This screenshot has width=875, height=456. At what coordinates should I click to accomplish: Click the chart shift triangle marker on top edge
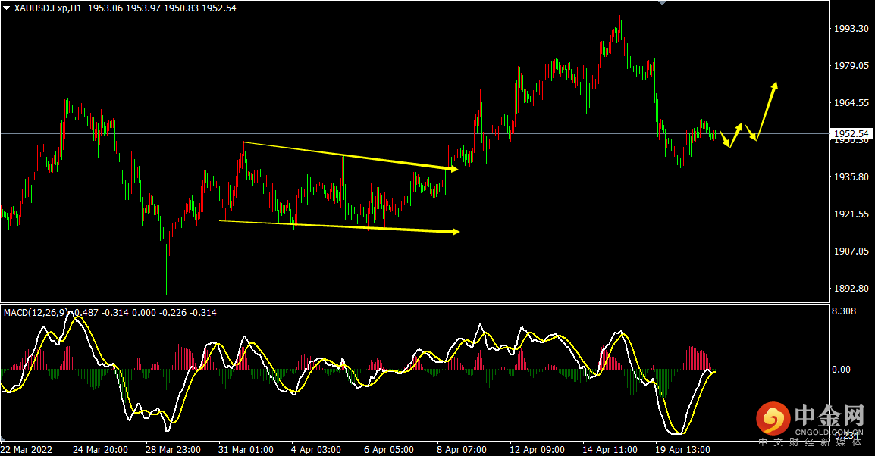coord(662,3)
